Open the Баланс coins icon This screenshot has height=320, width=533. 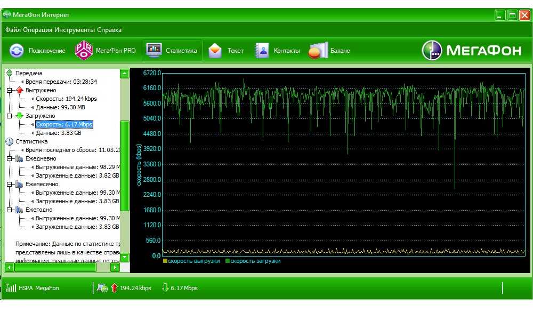point(318,50)
